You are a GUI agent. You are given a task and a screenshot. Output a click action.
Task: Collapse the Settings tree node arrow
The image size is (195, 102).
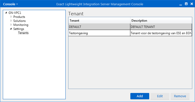(x=11, y=29)
